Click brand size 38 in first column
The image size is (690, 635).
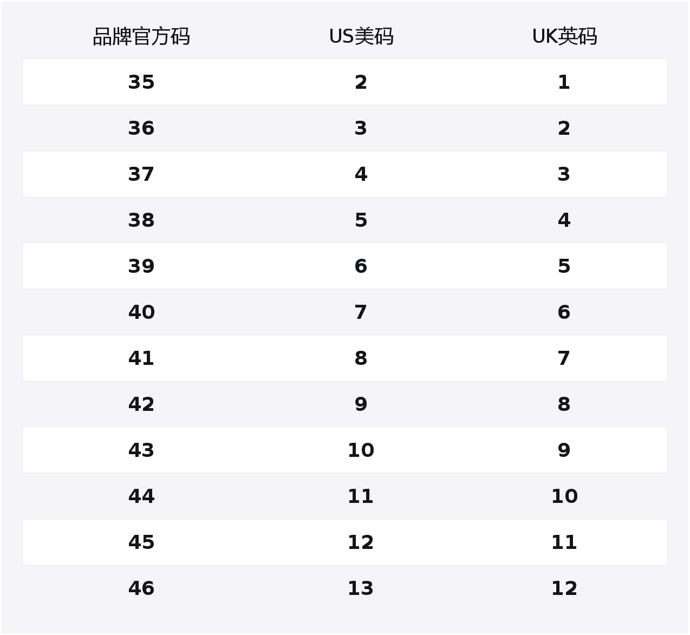[141, 220]
